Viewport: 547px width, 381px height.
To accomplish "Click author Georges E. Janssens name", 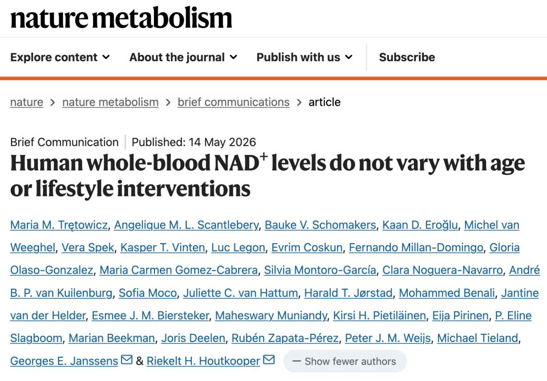I will [64, 361].
